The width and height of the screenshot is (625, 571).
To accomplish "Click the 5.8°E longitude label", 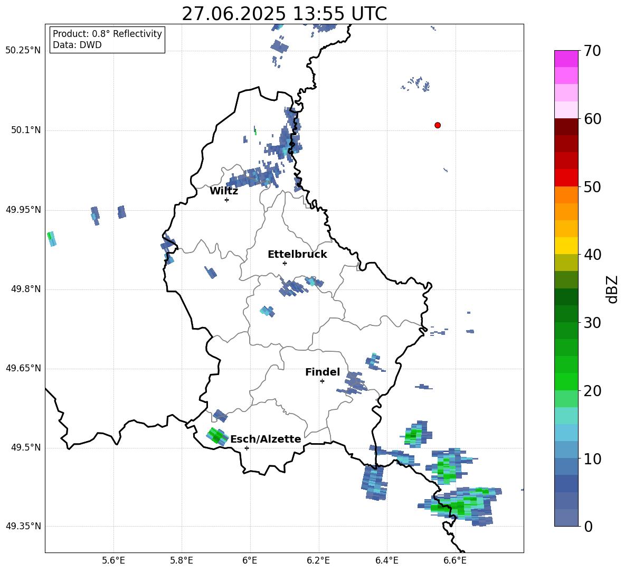I will click(182, 560).
